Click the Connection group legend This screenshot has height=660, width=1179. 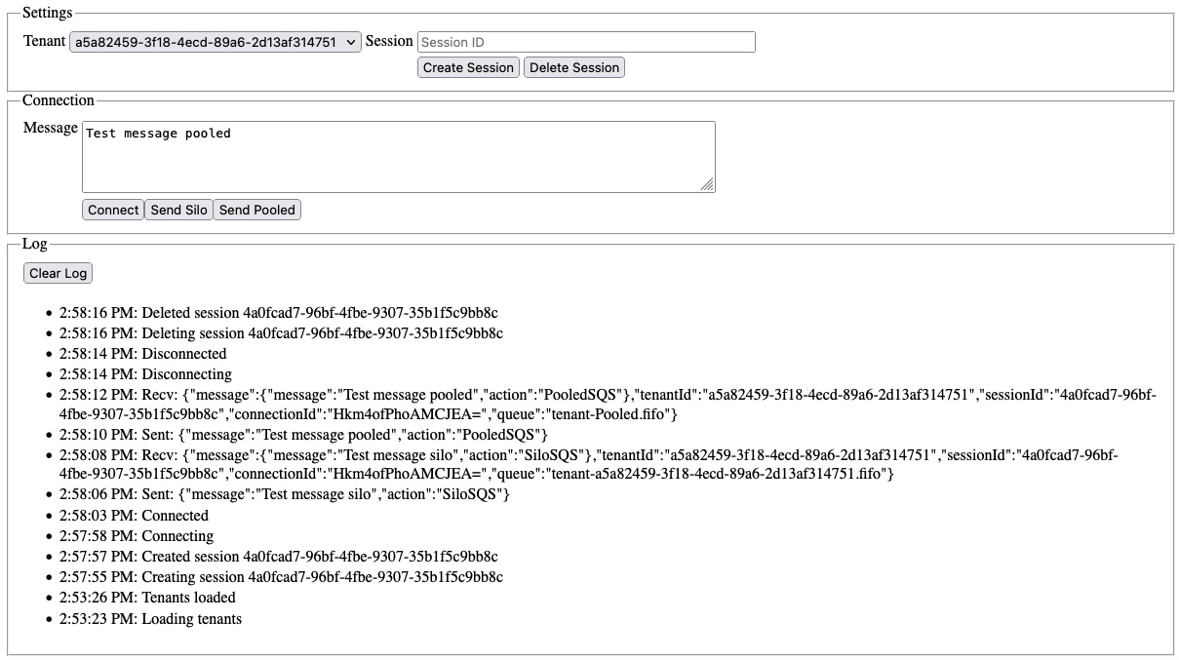[x=59, y=100]
